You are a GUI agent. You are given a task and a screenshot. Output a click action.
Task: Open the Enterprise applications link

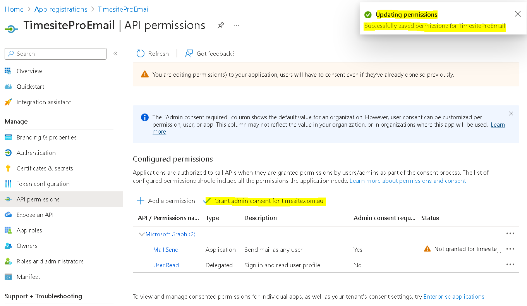pyautogui.click(x=453, y=296)
